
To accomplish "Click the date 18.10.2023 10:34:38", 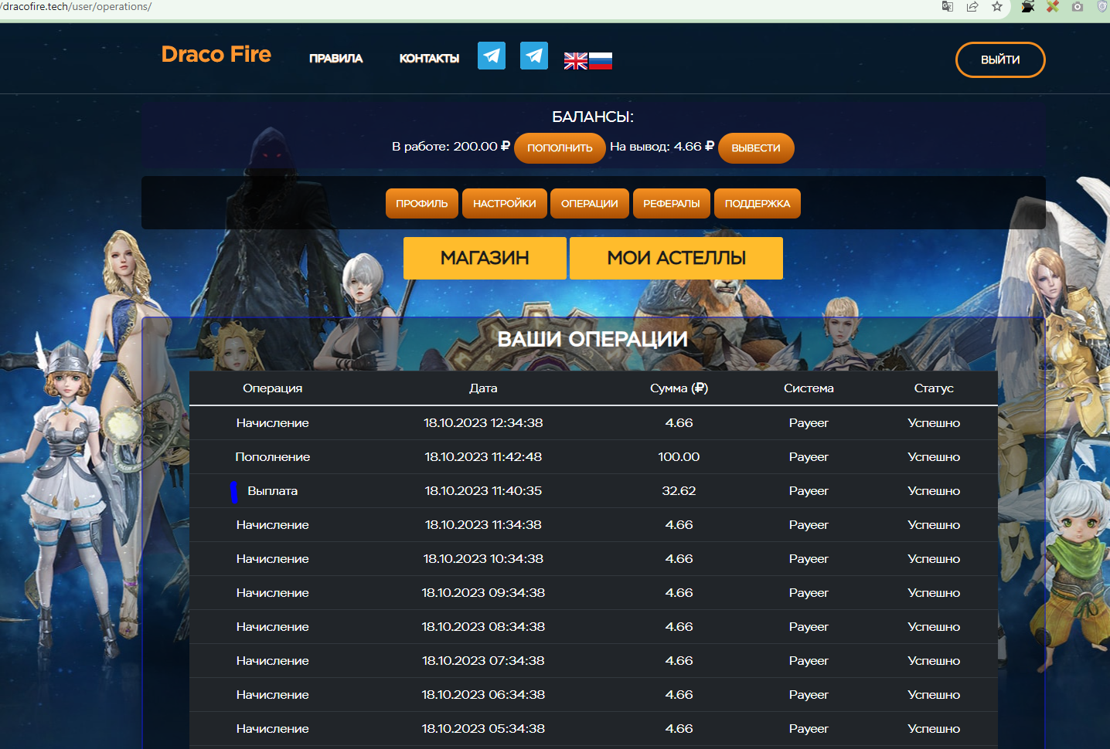I will click(483, 559).
